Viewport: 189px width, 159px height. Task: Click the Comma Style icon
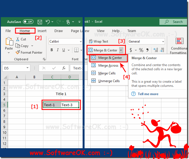tap(148, 50)
